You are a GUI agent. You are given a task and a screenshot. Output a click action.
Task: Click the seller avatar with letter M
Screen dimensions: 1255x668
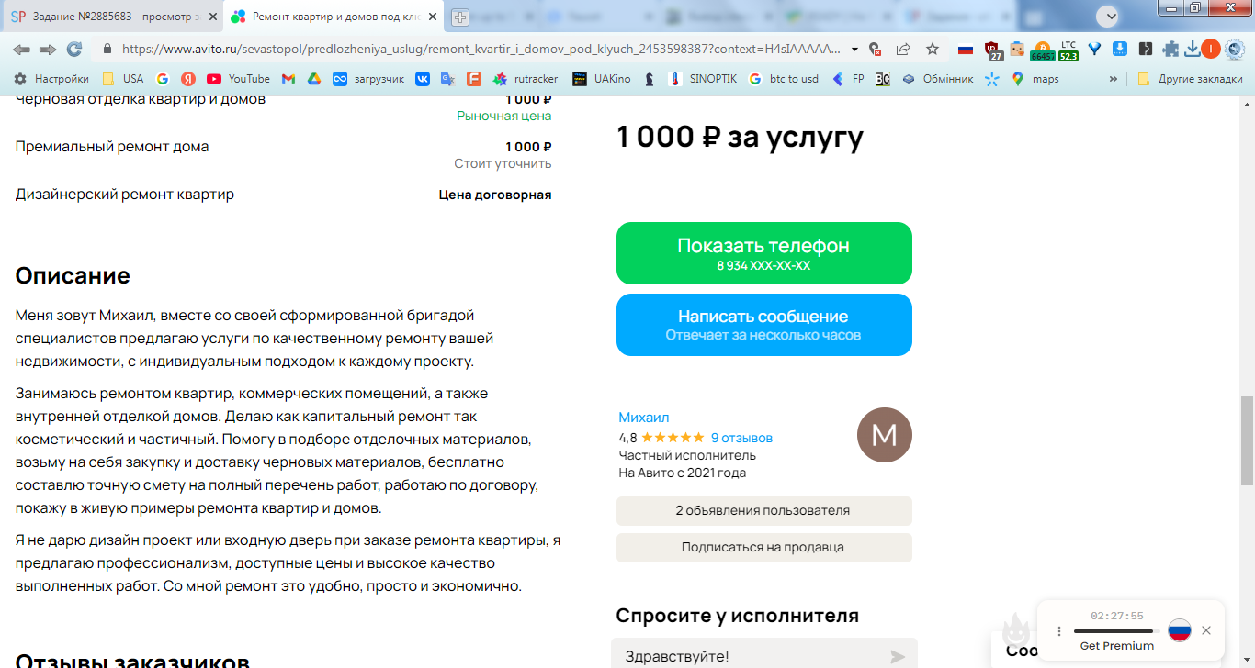pos(884,435)
